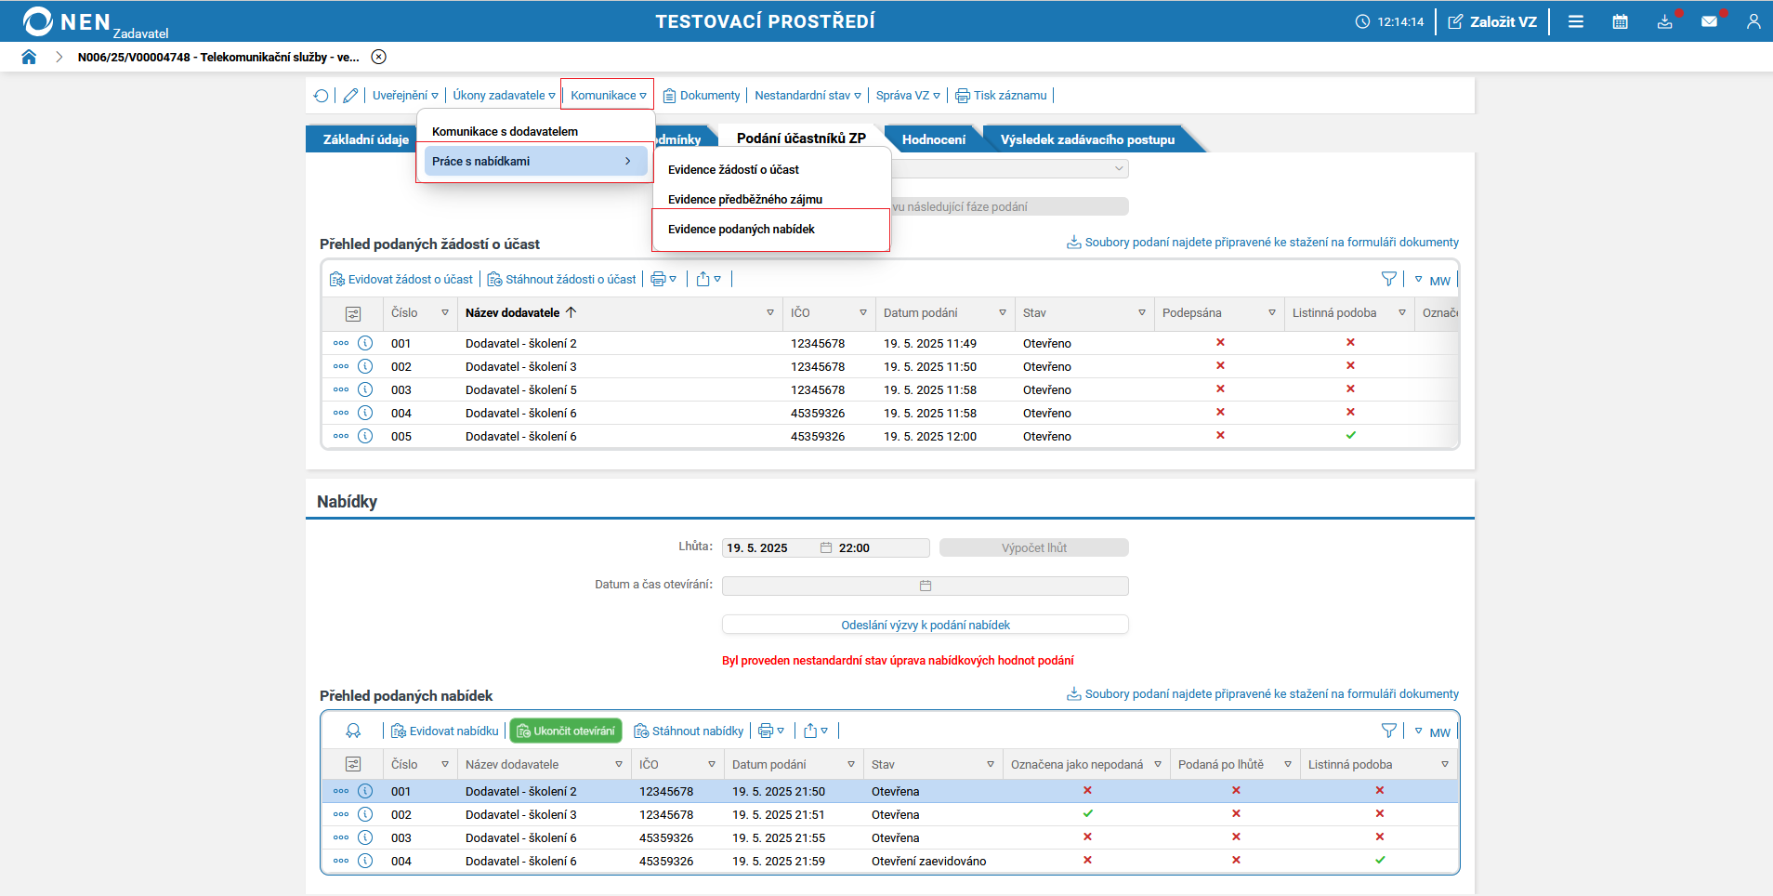Select Komunikace s dodavatelem menu item

click(x=505, y=132)
